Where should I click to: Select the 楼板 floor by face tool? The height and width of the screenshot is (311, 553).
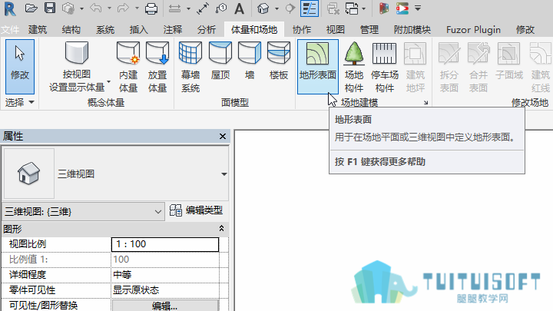click(279, 61)
